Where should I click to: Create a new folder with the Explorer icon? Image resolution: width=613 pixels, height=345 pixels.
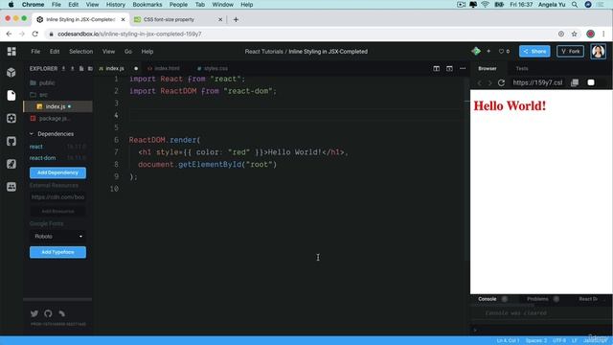tap(90, 68)
